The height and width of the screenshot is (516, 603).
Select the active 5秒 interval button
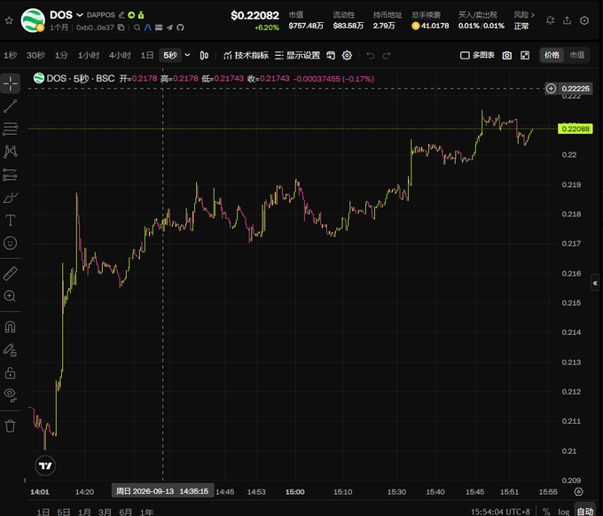coord(170,55)
